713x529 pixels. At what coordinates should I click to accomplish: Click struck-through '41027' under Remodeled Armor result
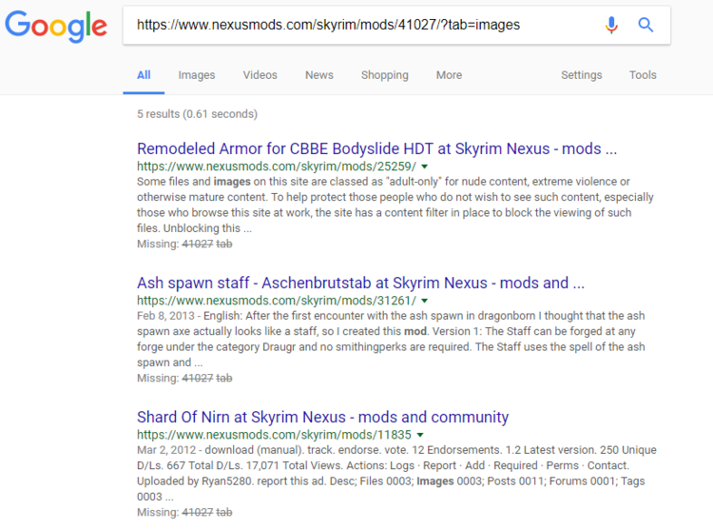[x=198, y=244]
